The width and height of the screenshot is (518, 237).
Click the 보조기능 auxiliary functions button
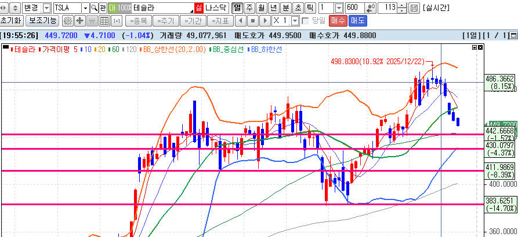[42, 21]
